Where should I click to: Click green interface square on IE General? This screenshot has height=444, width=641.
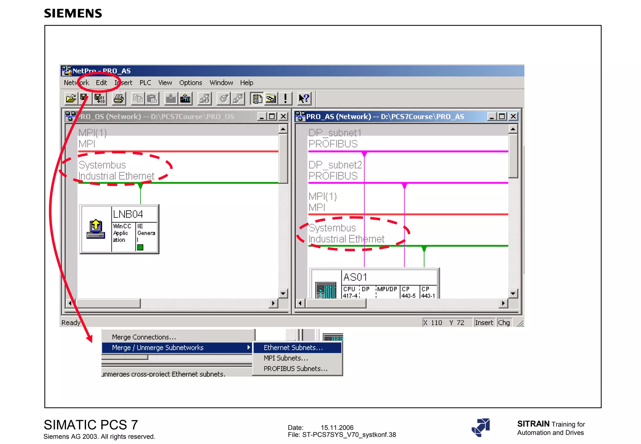[140, 247]
